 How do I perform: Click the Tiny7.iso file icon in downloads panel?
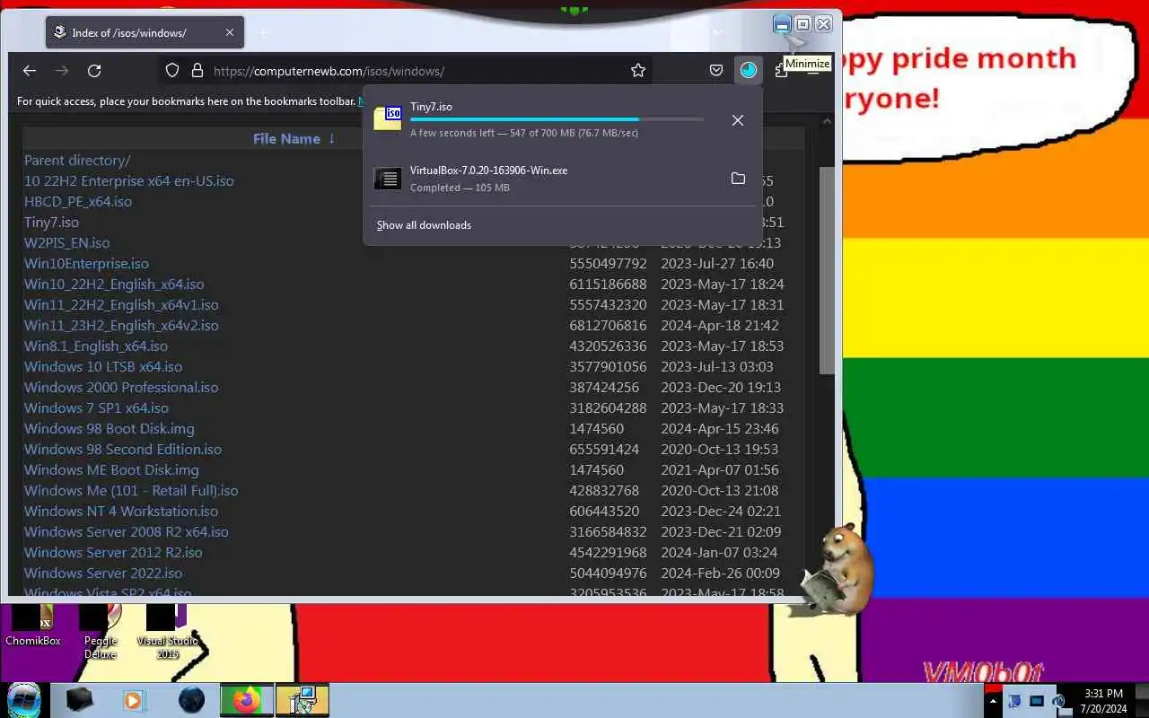(x=388, y=118)
